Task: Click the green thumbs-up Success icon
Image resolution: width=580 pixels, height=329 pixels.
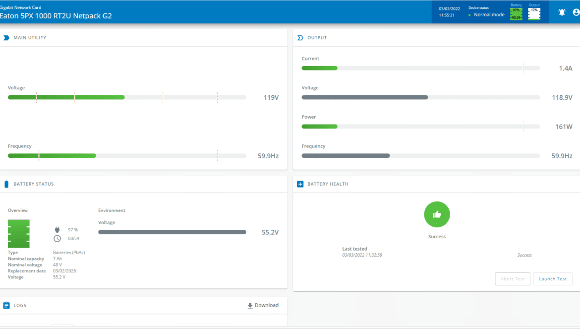Action: (437, 214)
